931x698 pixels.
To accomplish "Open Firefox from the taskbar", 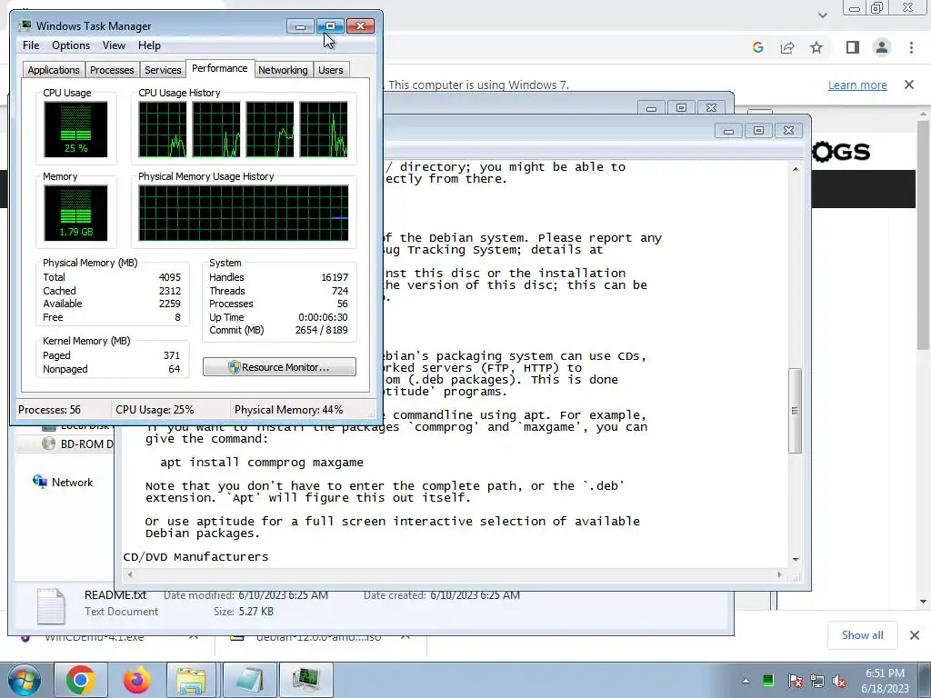I will [x=136, y=680].
